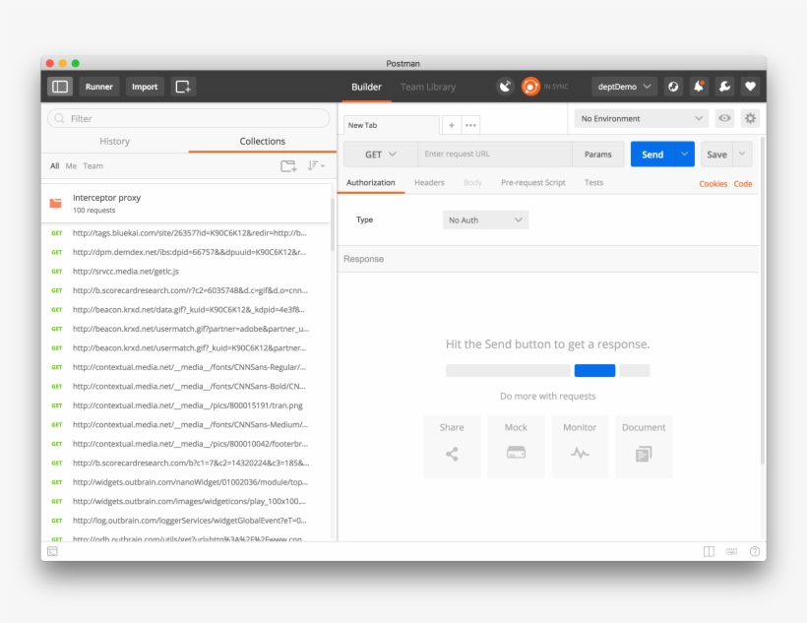Open the Pre-request Script tab

point(533,183)
